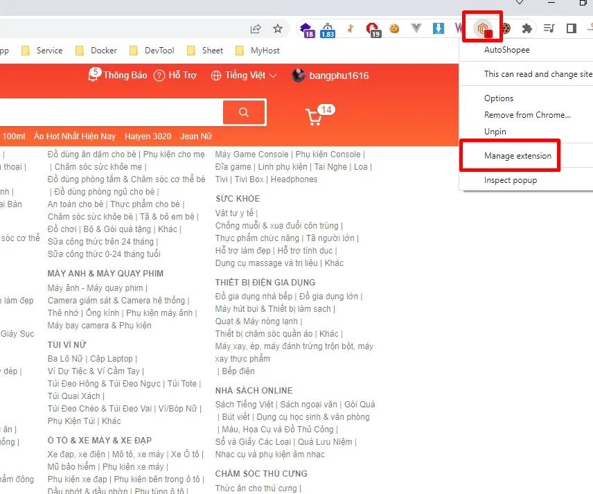Screen dimensions: 593x494
Task: Click the '100ml' search suggestion
Action: click(14, 136)
